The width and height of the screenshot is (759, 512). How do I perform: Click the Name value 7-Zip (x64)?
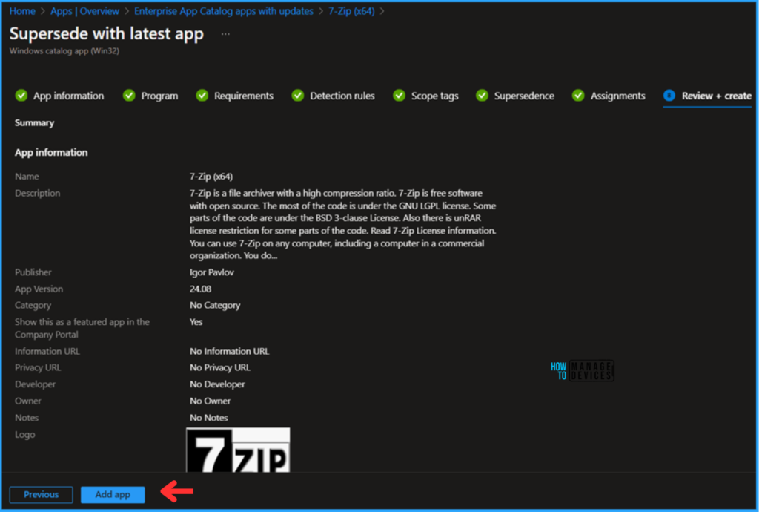[211, 177]
